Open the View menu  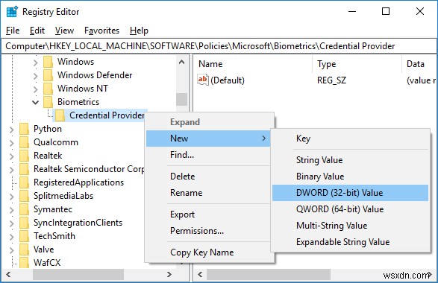[x=64, y=31]
